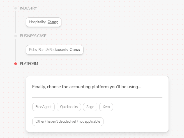Click the red Platform step dot

coord(16,64)
